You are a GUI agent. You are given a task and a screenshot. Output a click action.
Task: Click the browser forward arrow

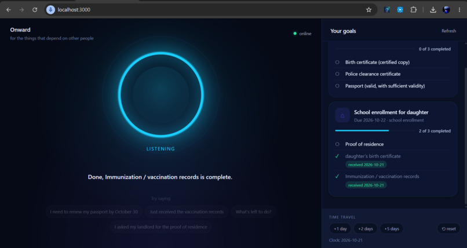pyautogui.click(x=21, y=10)
